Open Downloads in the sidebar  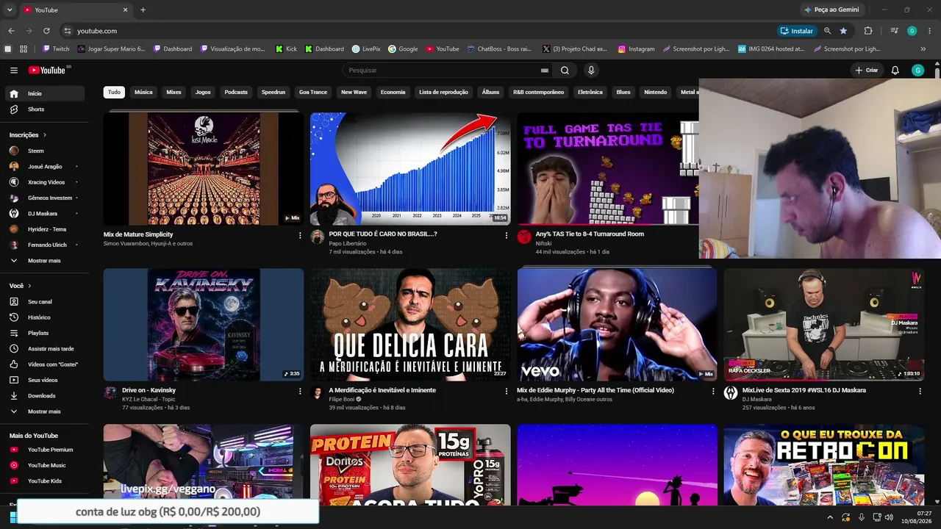point(46,396)
